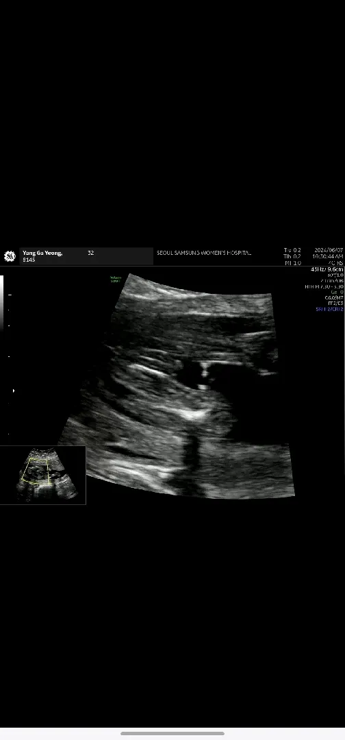Image resolution: width=345 pixels, height=740 pixels.
Task: Click the MI 1.0 indicator
Action: [x=292, y=263]
